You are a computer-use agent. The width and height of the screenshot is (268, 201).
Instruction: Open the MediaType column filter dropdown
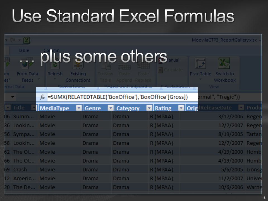coord(79,108)
